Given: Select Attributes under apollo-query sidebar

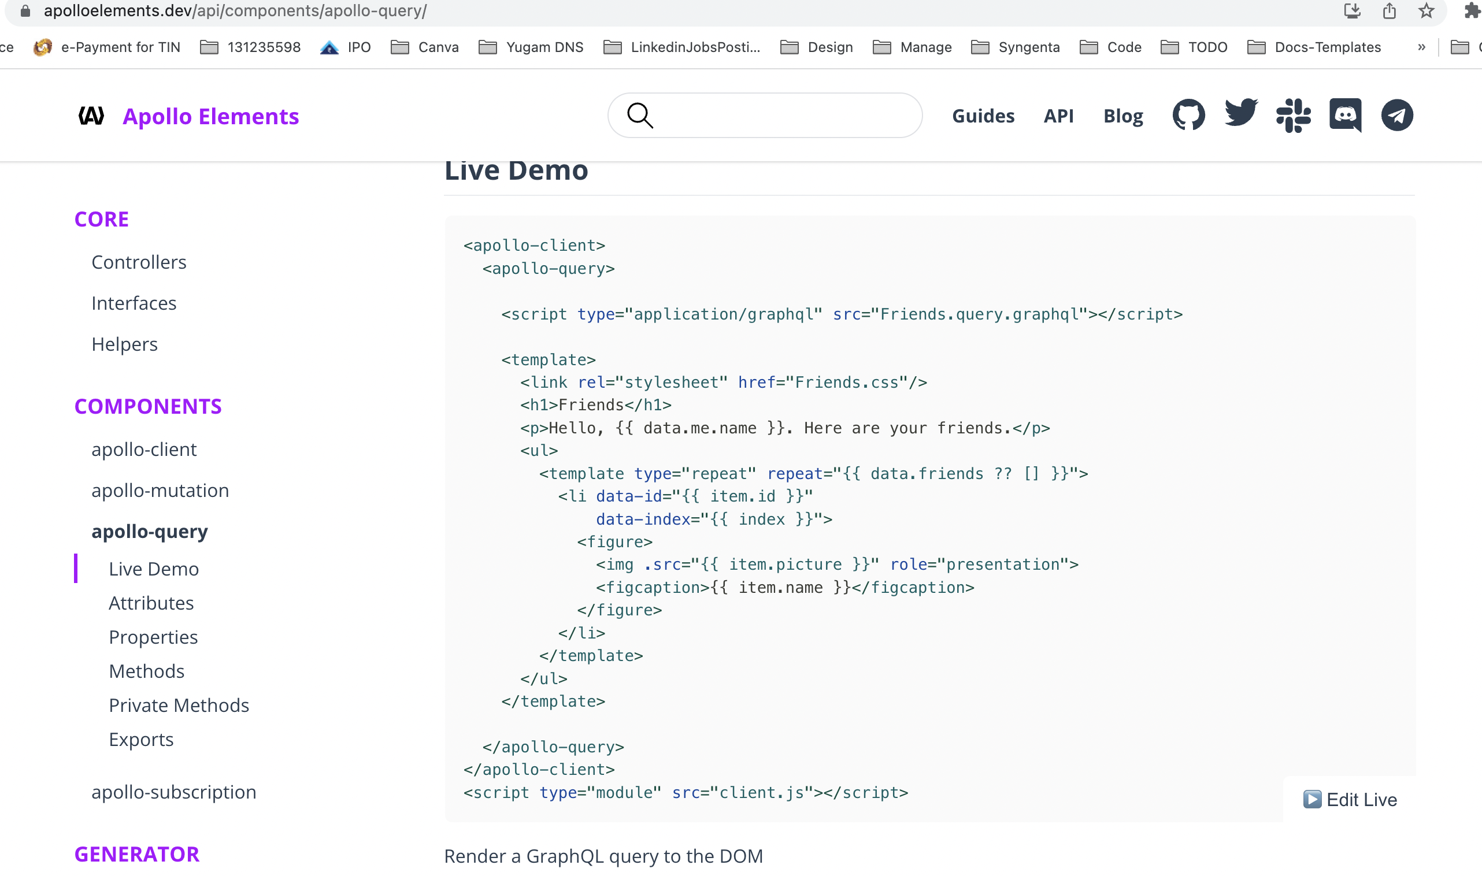Looking at the screenshot, I should (x=151, y=603).
